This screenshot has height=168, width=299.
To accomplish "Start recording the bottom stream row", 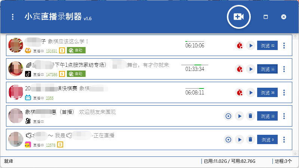I will tap(228, 140).
